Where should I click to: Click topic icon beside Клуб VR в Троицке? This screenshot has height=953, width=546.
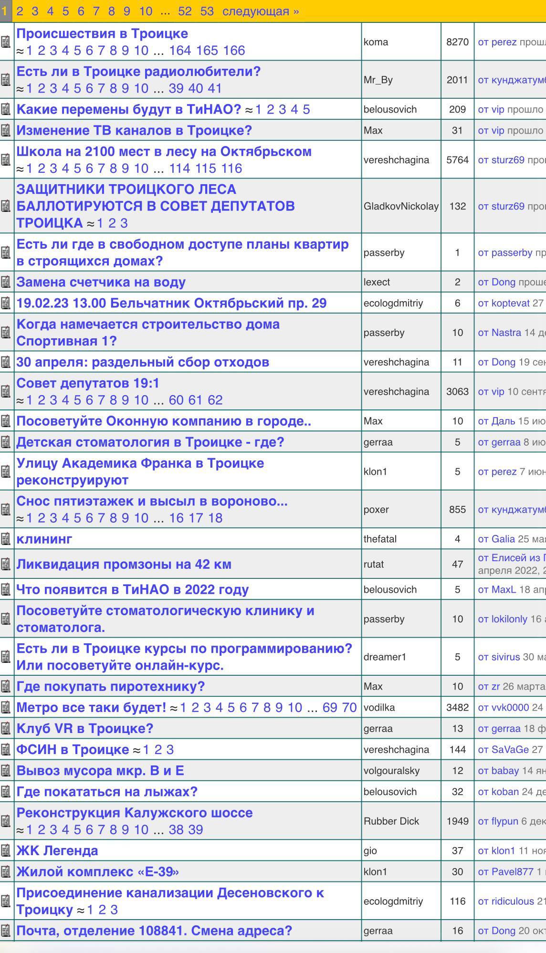point(6,729)
